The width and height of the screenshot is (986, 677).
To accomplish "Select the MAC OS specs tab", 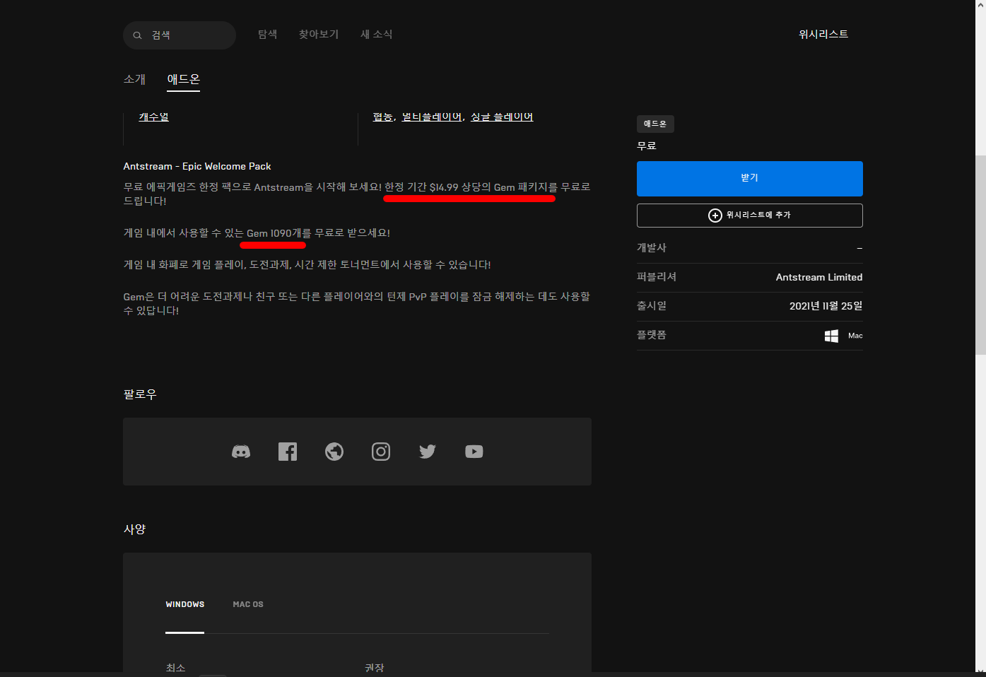I will click(248, 605).
